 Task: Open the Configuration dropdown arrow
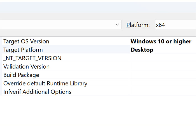(x=117, y=25)
